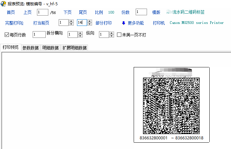Click the 份数 copies input field
231x149 pixels.
point(141,12)
